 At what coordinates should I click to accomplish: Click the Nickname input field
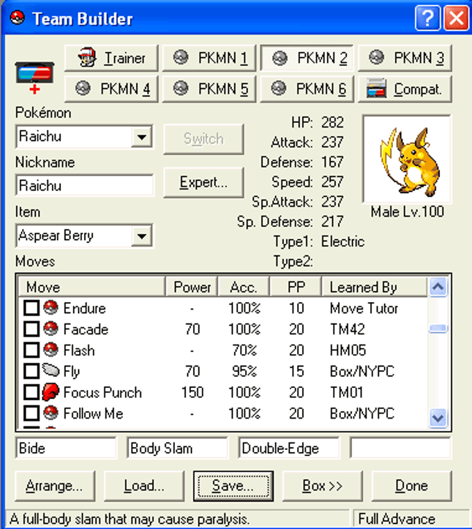coord(85,186)
